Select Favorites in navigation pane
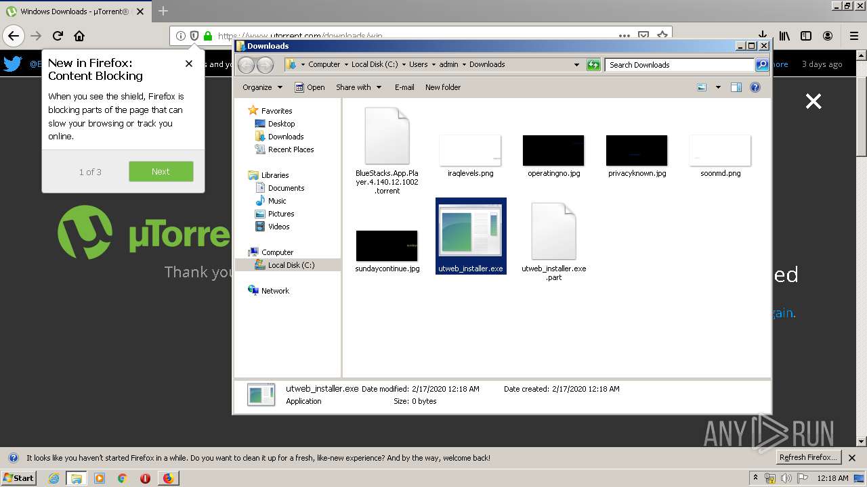The height and width of the screenshot is (487, 867). pos(276,111)
